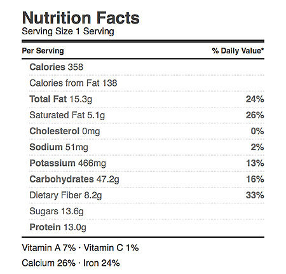Click the Per Serving column header
Image resolution: width=286 pixels, height=274 pixels.
point(43,51)
